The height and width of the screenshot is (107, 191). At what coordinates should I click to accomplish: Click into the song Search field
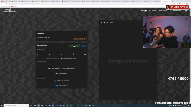pos(126,23)
